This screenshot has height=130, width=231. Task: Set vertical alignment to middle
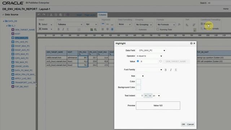pyautogui.click(x=108, y=24)
